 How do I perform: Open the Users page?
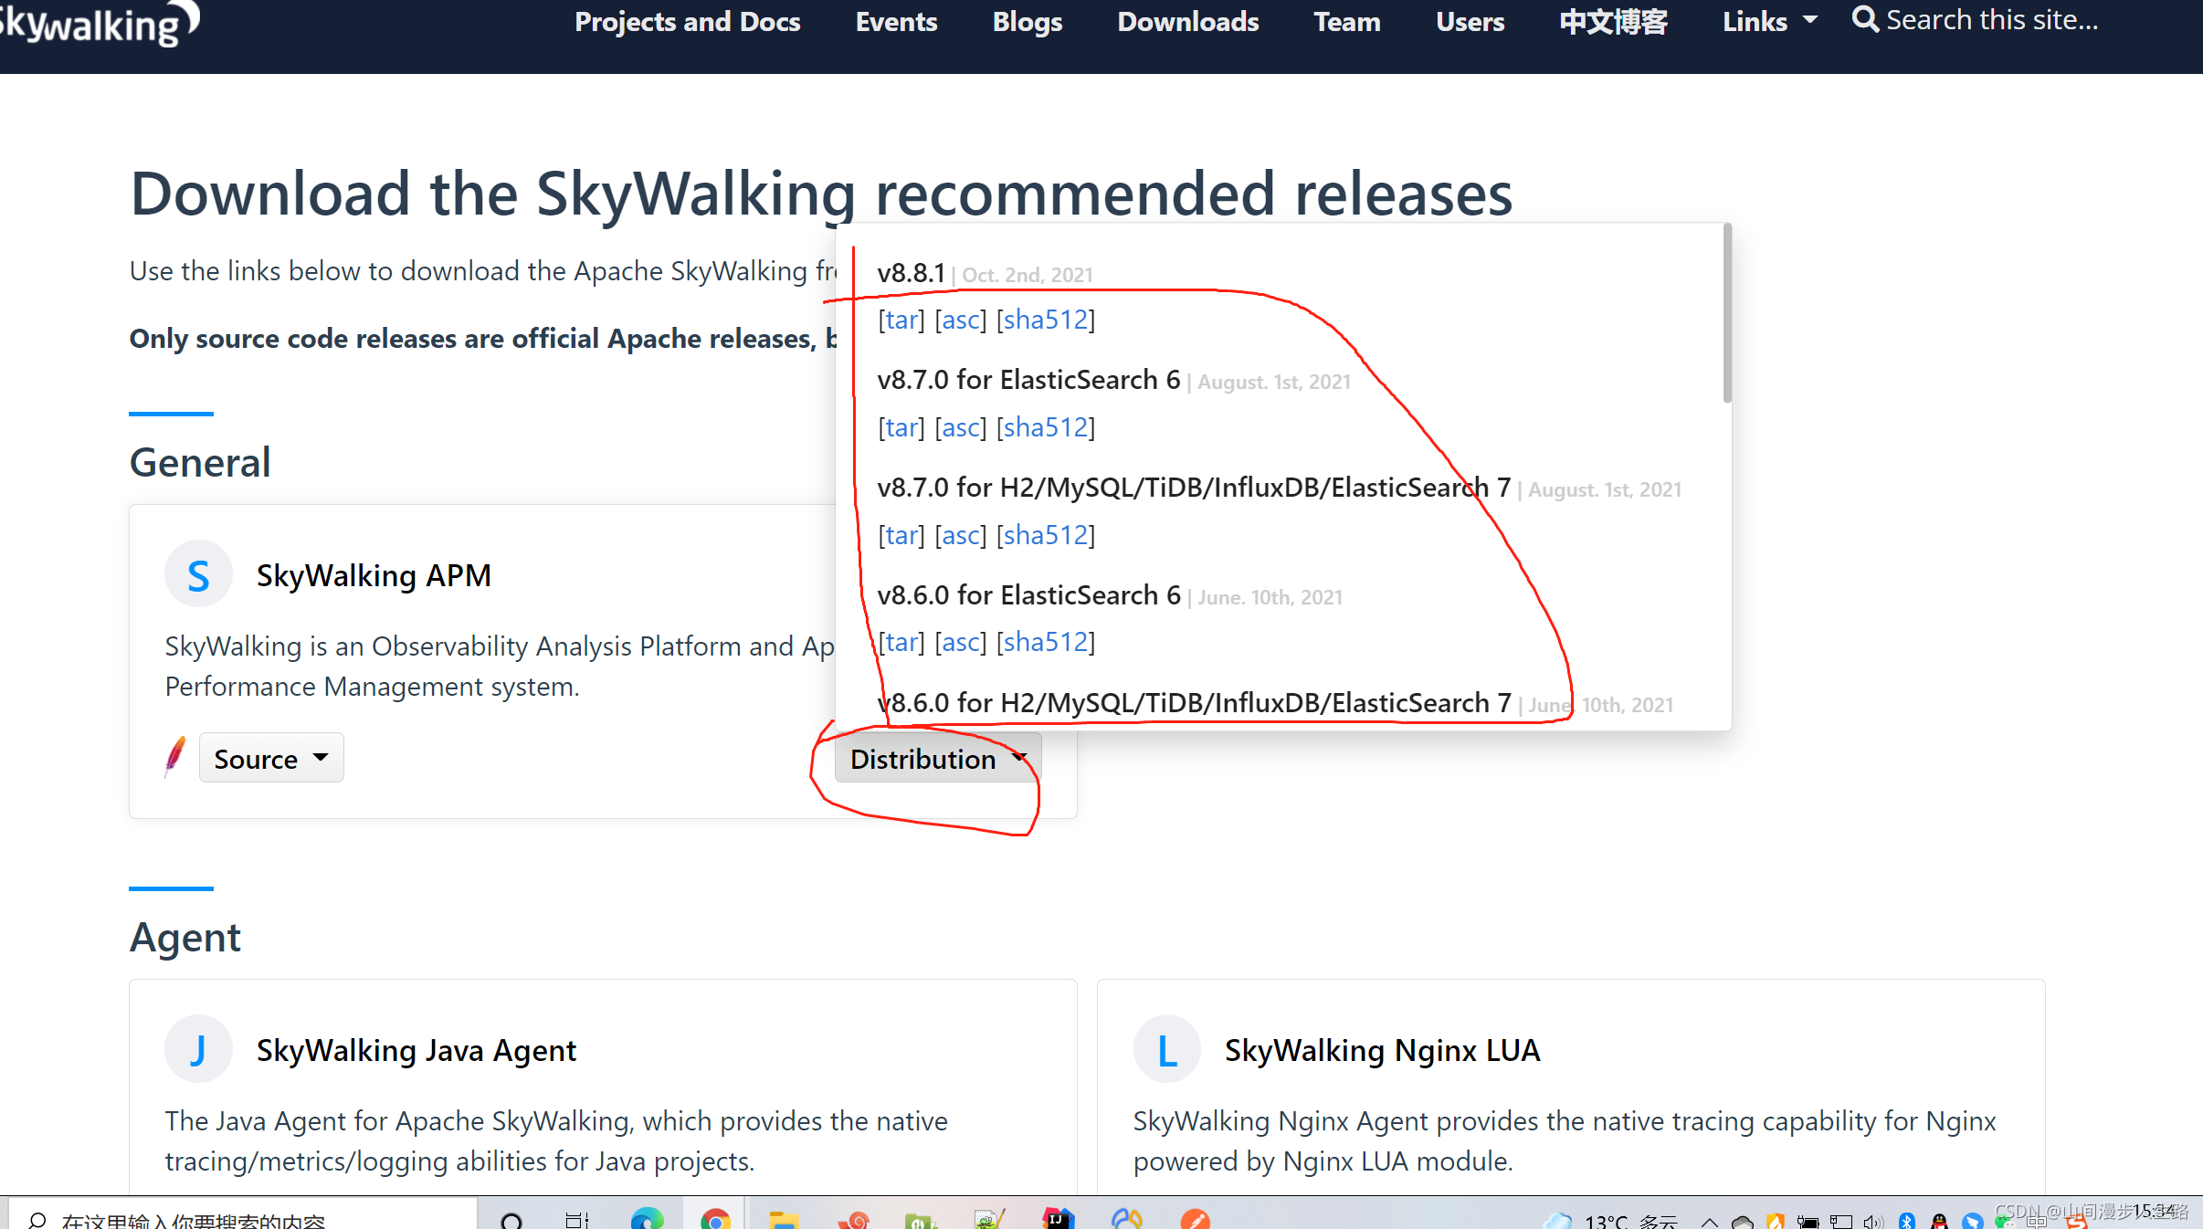pos(1470,21)
